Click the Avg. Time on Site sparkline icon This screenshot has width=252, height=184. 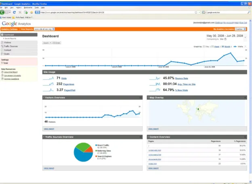pos(155,84)
